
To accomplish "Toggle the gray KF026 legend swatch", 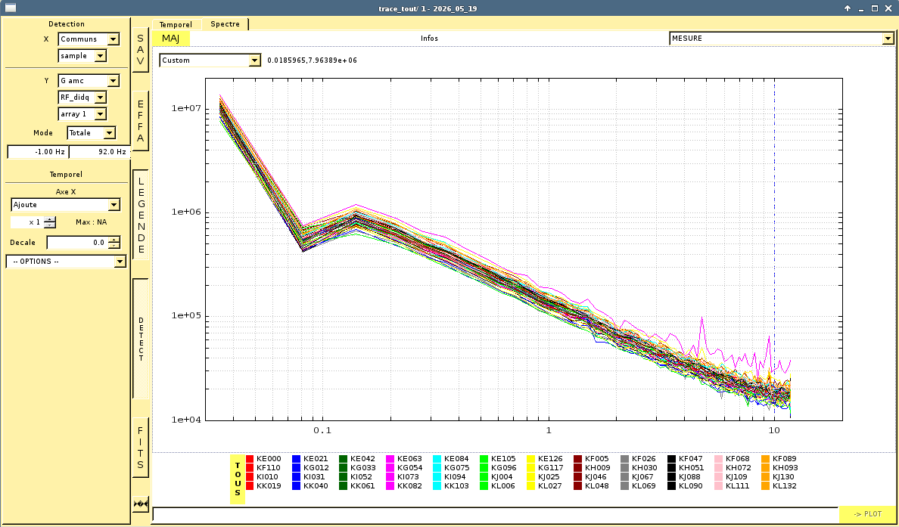I will 624,459.
